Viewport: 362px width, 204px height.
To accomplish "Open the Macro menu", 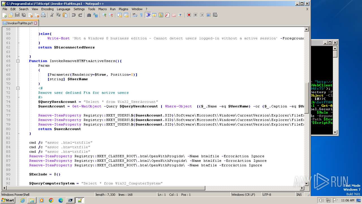I will 102,9.
